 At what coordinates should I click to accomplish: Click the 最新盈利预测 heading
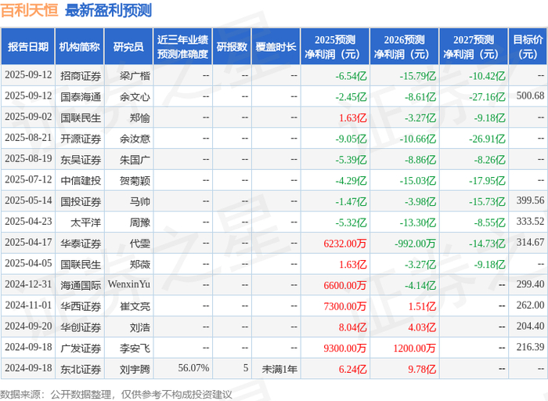[x=108, y=10]
